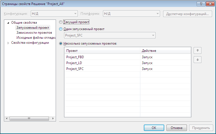Select the "Текущий проект" radio option
The height and width of the screenshot is (134, 216).
[61, 22]
